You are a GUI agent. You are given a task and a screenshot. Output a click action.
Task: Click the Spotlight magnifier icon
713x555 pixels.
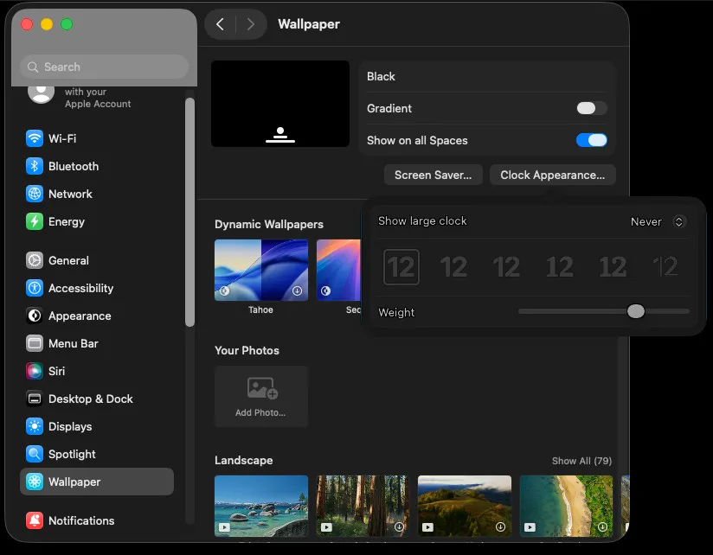pos(35,454)
